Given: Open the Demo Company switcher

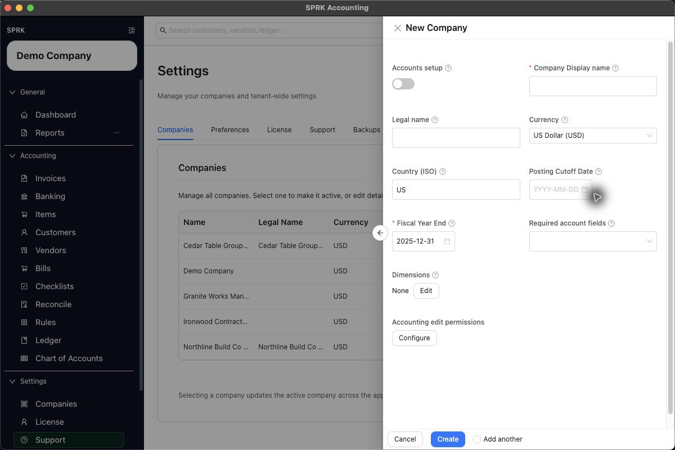Looking at the screenshot, I should [72, 56].
